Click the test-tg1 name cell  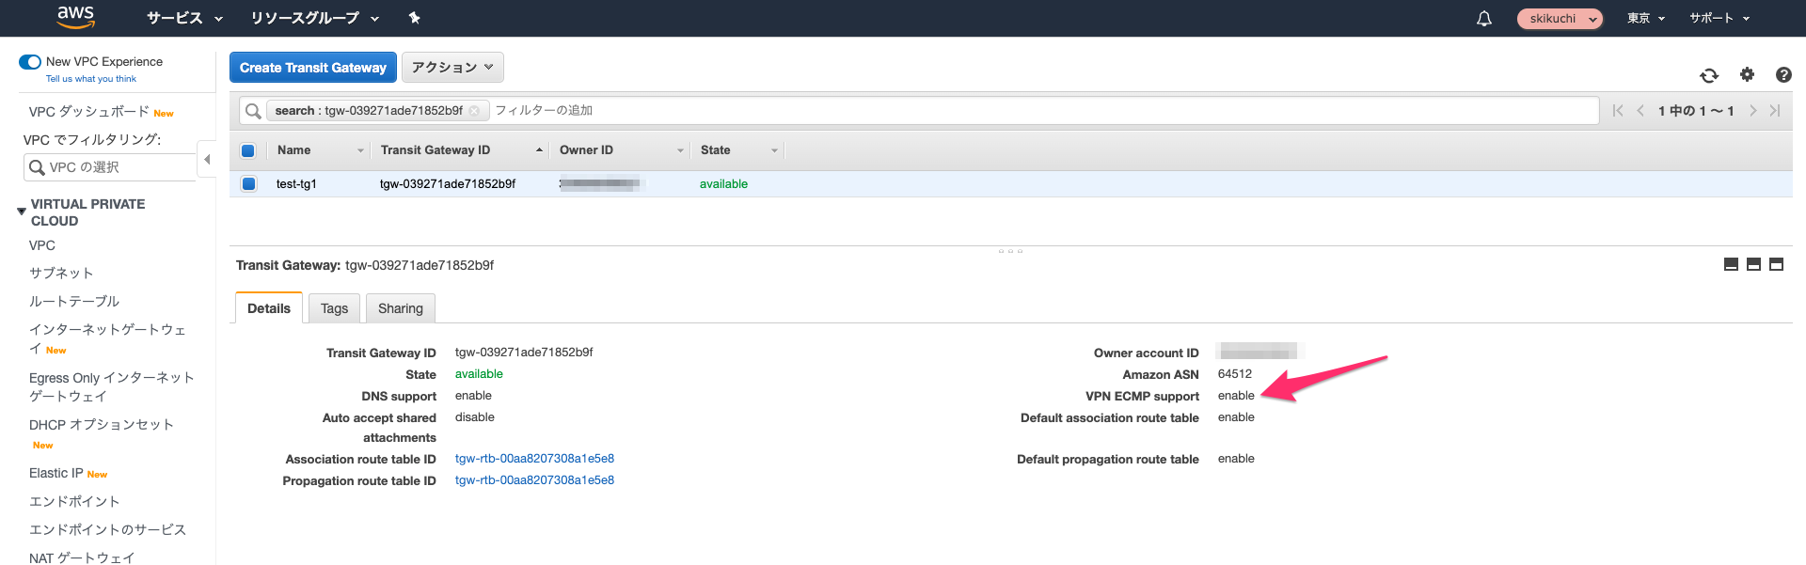296,184
